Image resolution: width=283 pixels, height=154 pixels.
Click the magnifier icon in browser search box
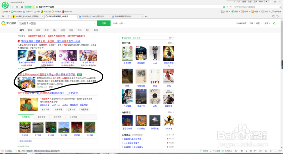click(x=280, y=7)
